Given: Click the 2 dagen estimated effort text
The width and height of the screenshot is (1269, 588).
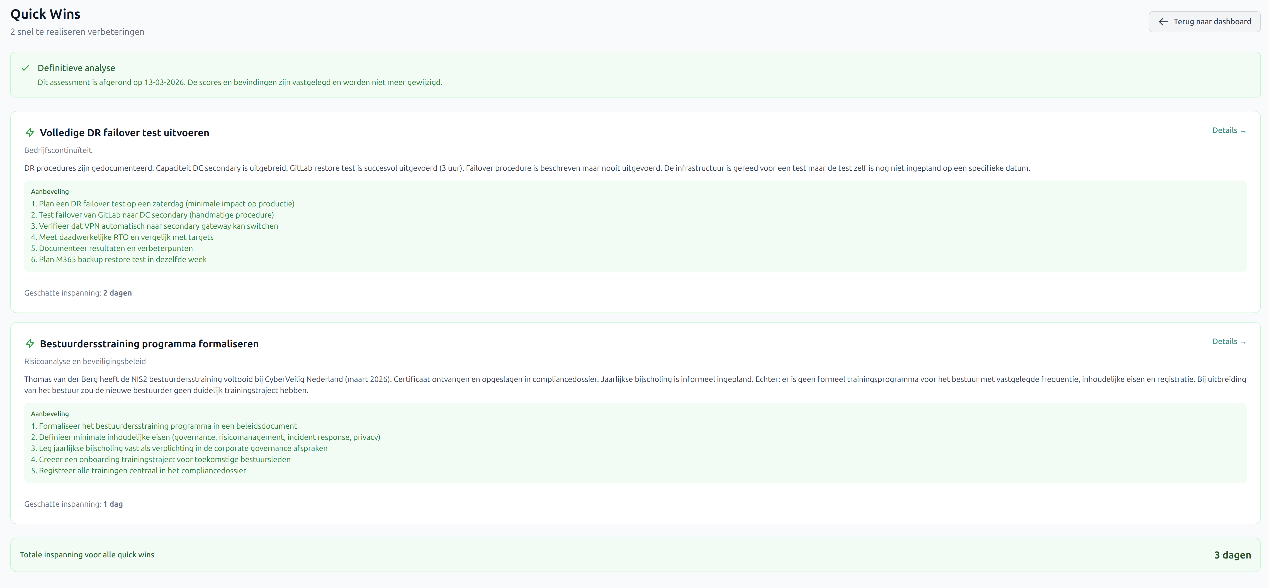Looking at the screenshot, I should click(117, 293).
